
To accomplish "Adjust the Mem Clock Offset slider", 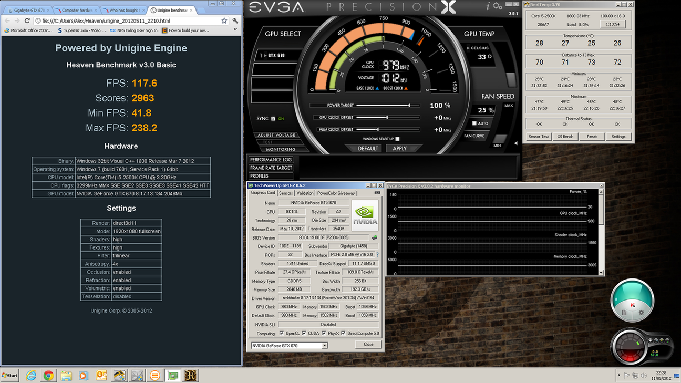I will point(388,129).
